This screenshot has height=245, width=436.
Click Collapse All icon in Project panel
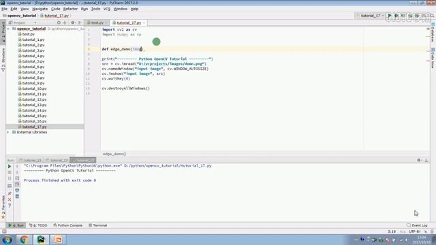coord(65,22)
